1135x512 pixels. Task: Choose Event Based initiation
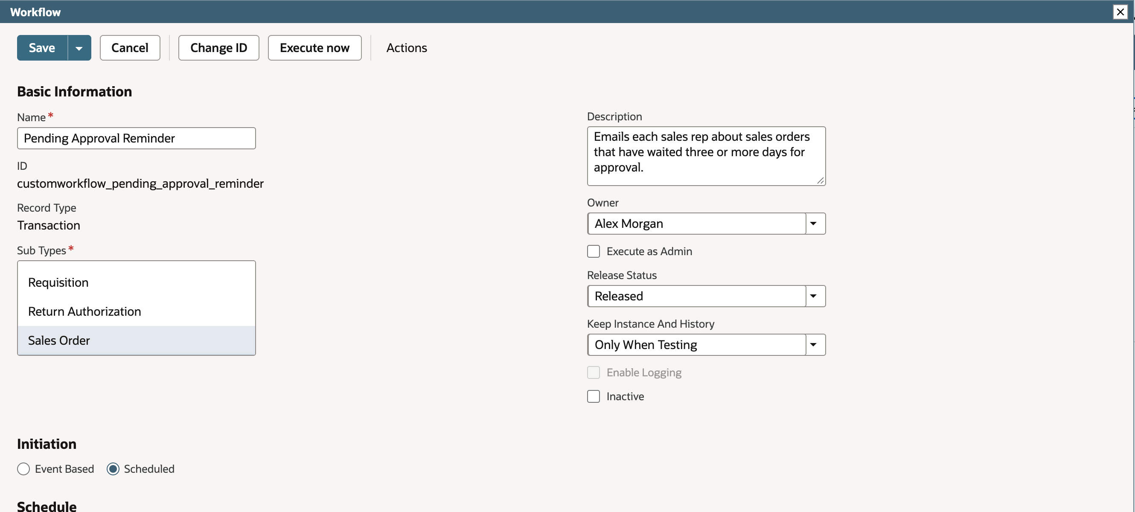click(23, 469)
